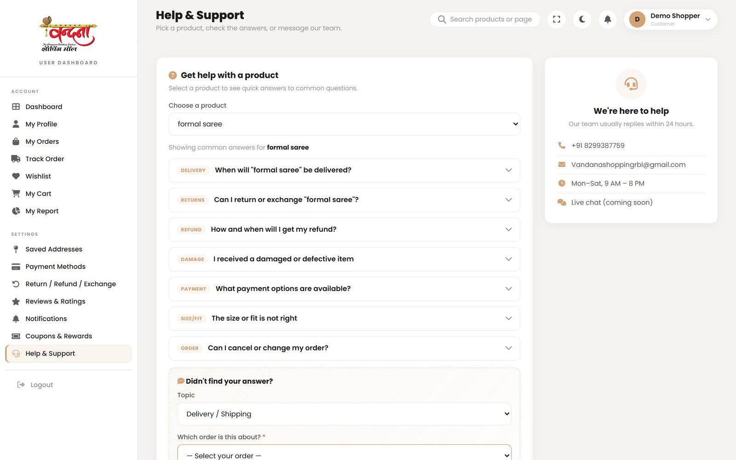The height and width of the screenshot is (460, 736).
Task: Open My Cart from sidebar
Action: pos(69,194)
